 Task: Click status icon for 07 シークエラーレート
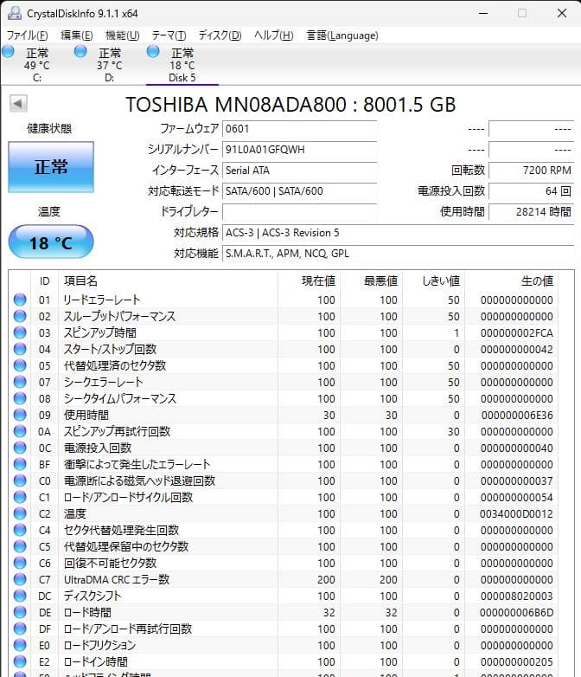coord(20,382)
